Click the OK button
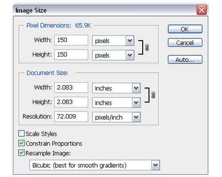The height and width of the screenshot is (177, 222). [x=185, y=29]
